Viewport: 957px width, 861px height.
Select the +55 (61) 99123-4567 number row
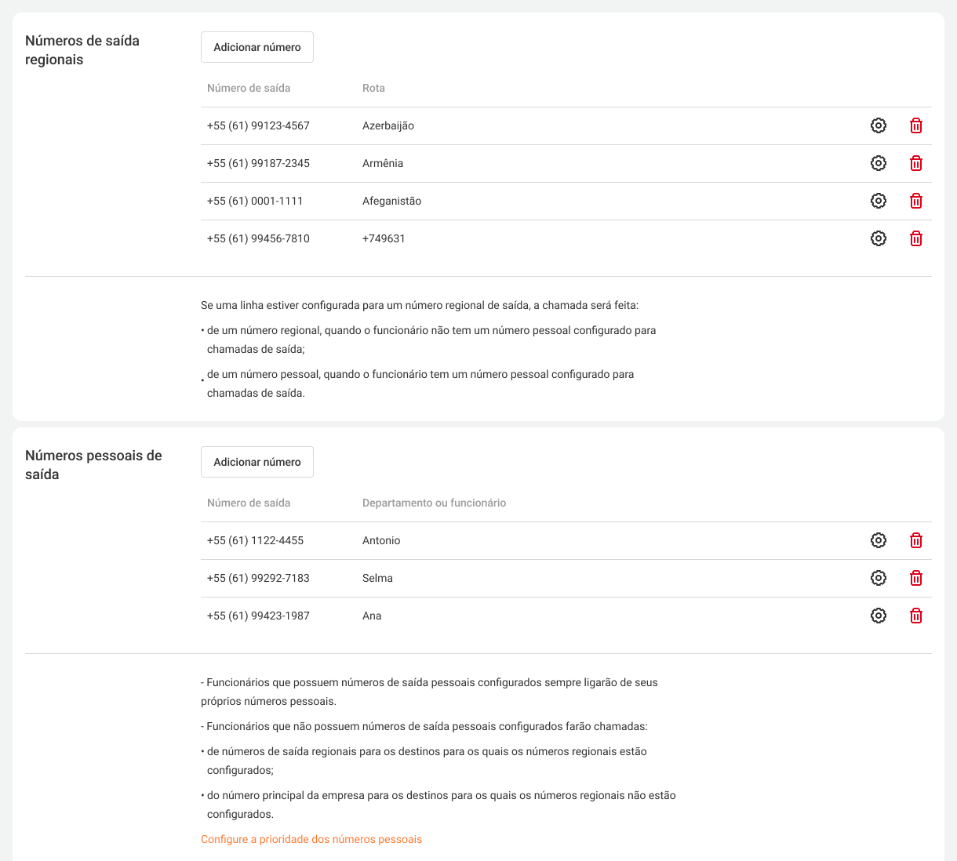[258, 125]
